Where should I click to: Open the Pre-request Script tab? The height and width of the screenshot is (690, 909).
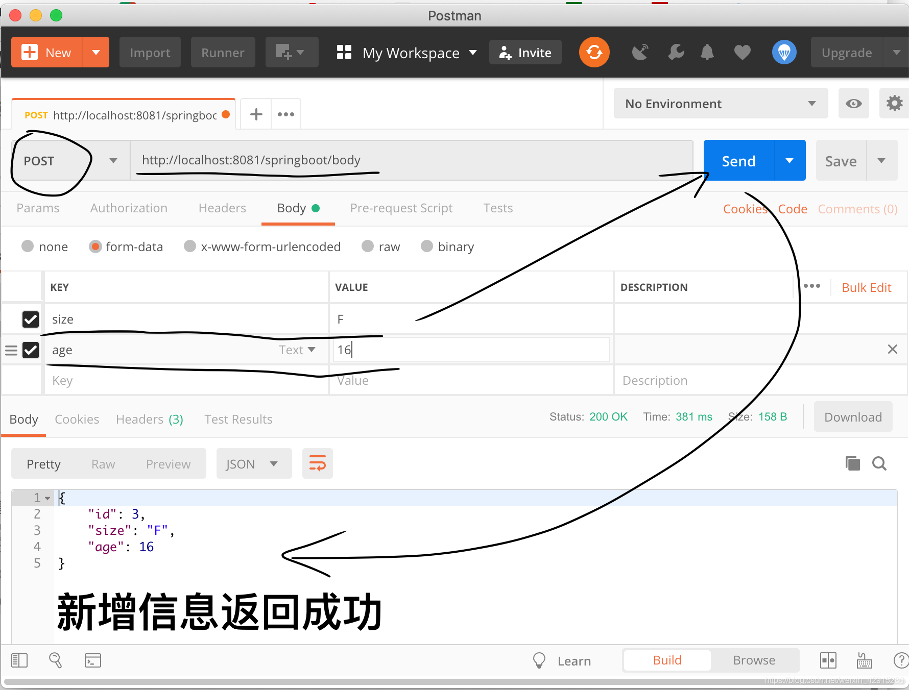coord(401,208)
